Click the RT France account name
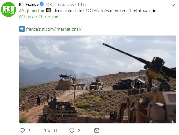Viewport: 179px width, 135px height. (x=29, y=4)
